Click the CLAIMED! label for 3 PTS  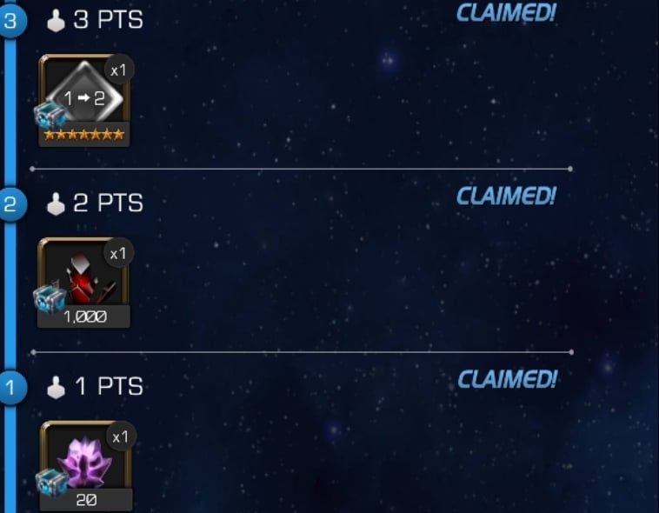coord(507,13)
